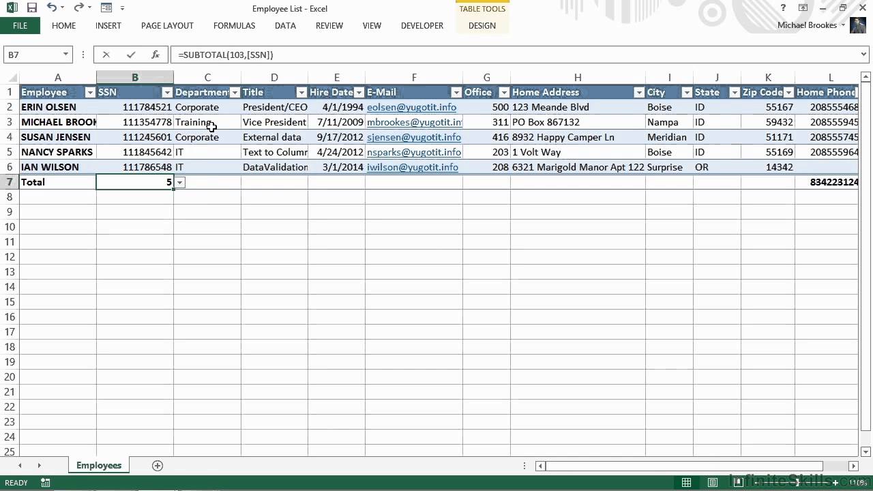The width and height of the screenshot is (873, 491).
Task: Select column F header
Action: (x=414, y=78)
